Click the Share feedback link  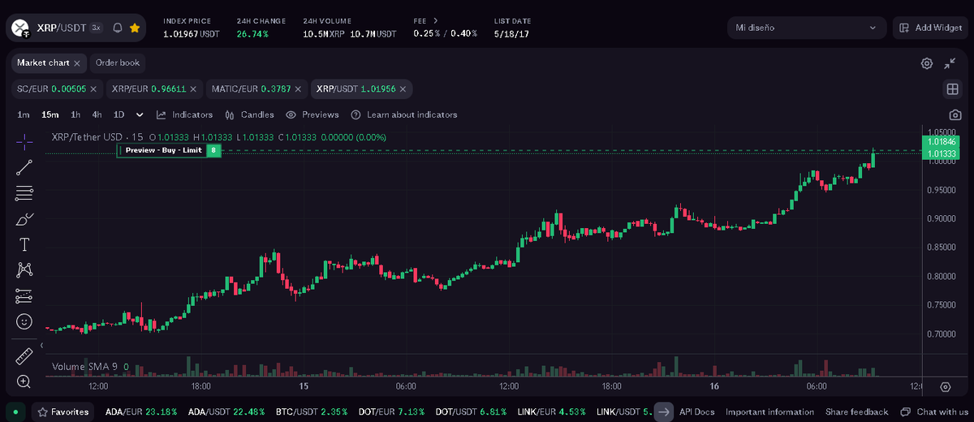(857, 411)
